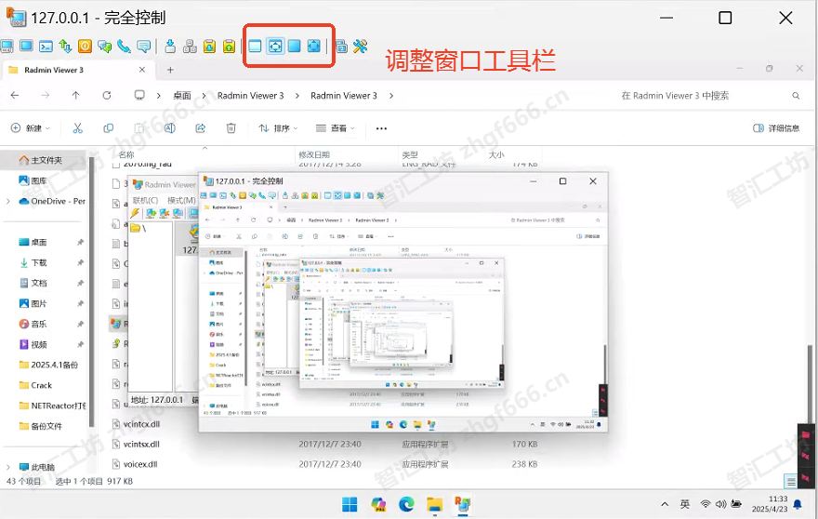Image resolution: width=818 pixels, height=519 pixels.
Task: Start a Text Chat session
Action: (x=104, y=47)
